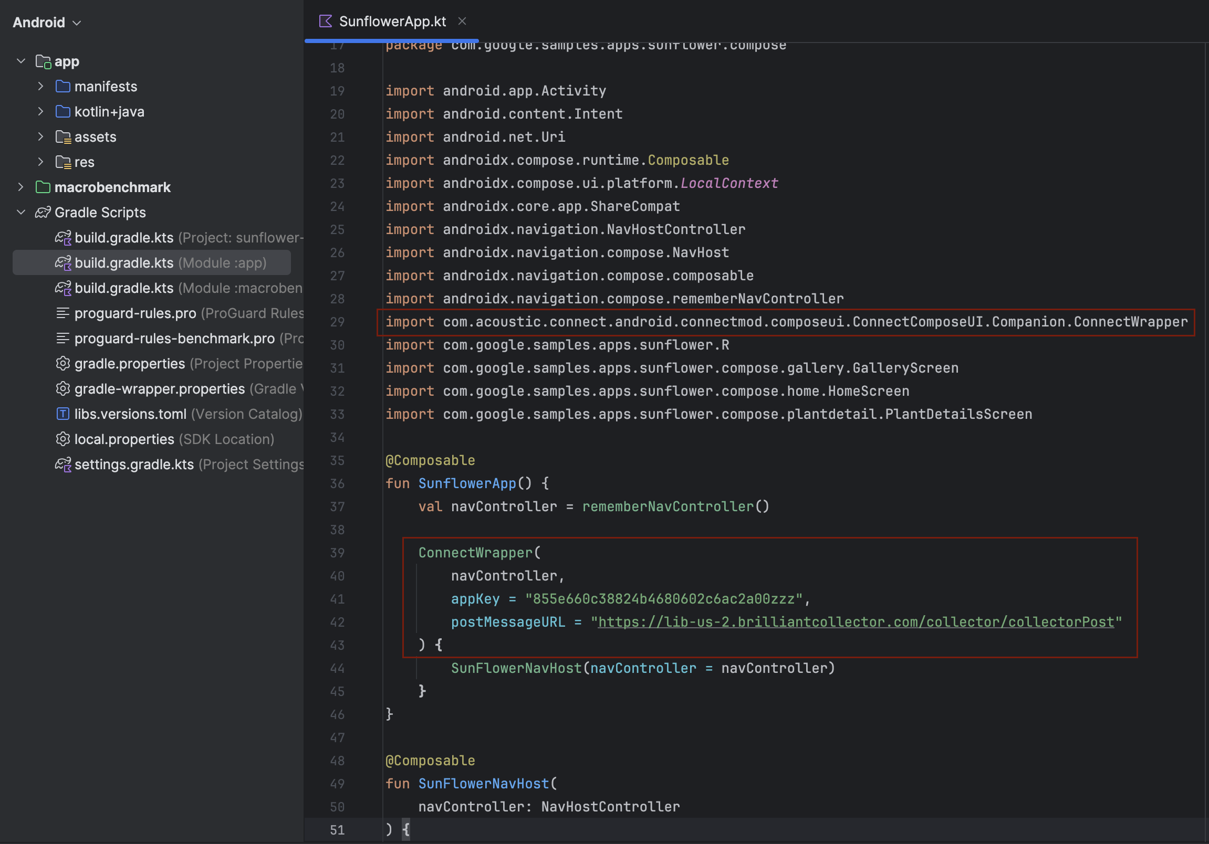Viewport: 1209px width, 844px height.
Task: Click the assets folder icon
Action: [63, 138]
